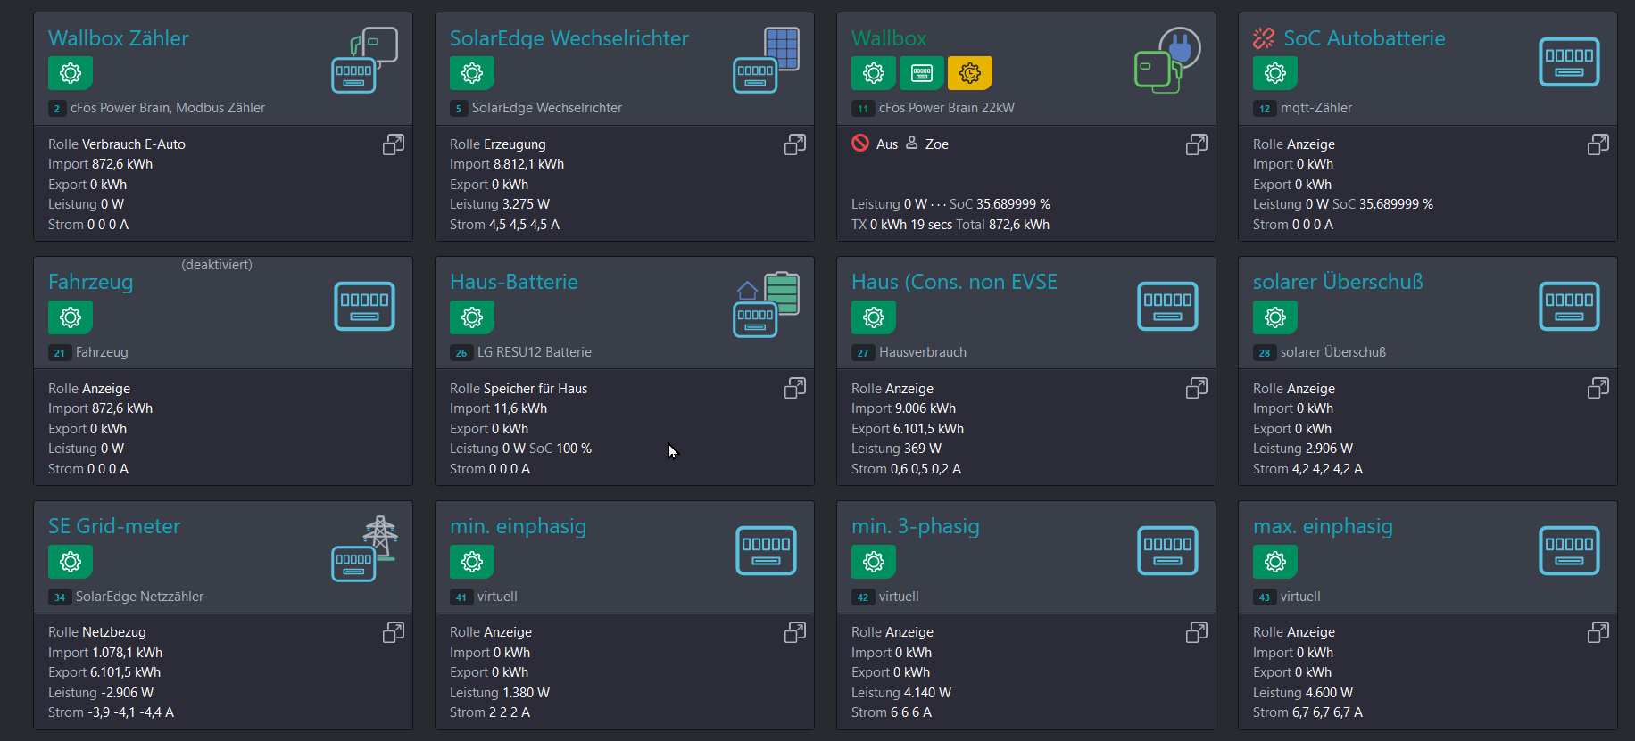Click 'SolarEdge Netzzähler' device label
Image resolution: width=1635 pixels, height=741 pixels.
tap(139, 597)
